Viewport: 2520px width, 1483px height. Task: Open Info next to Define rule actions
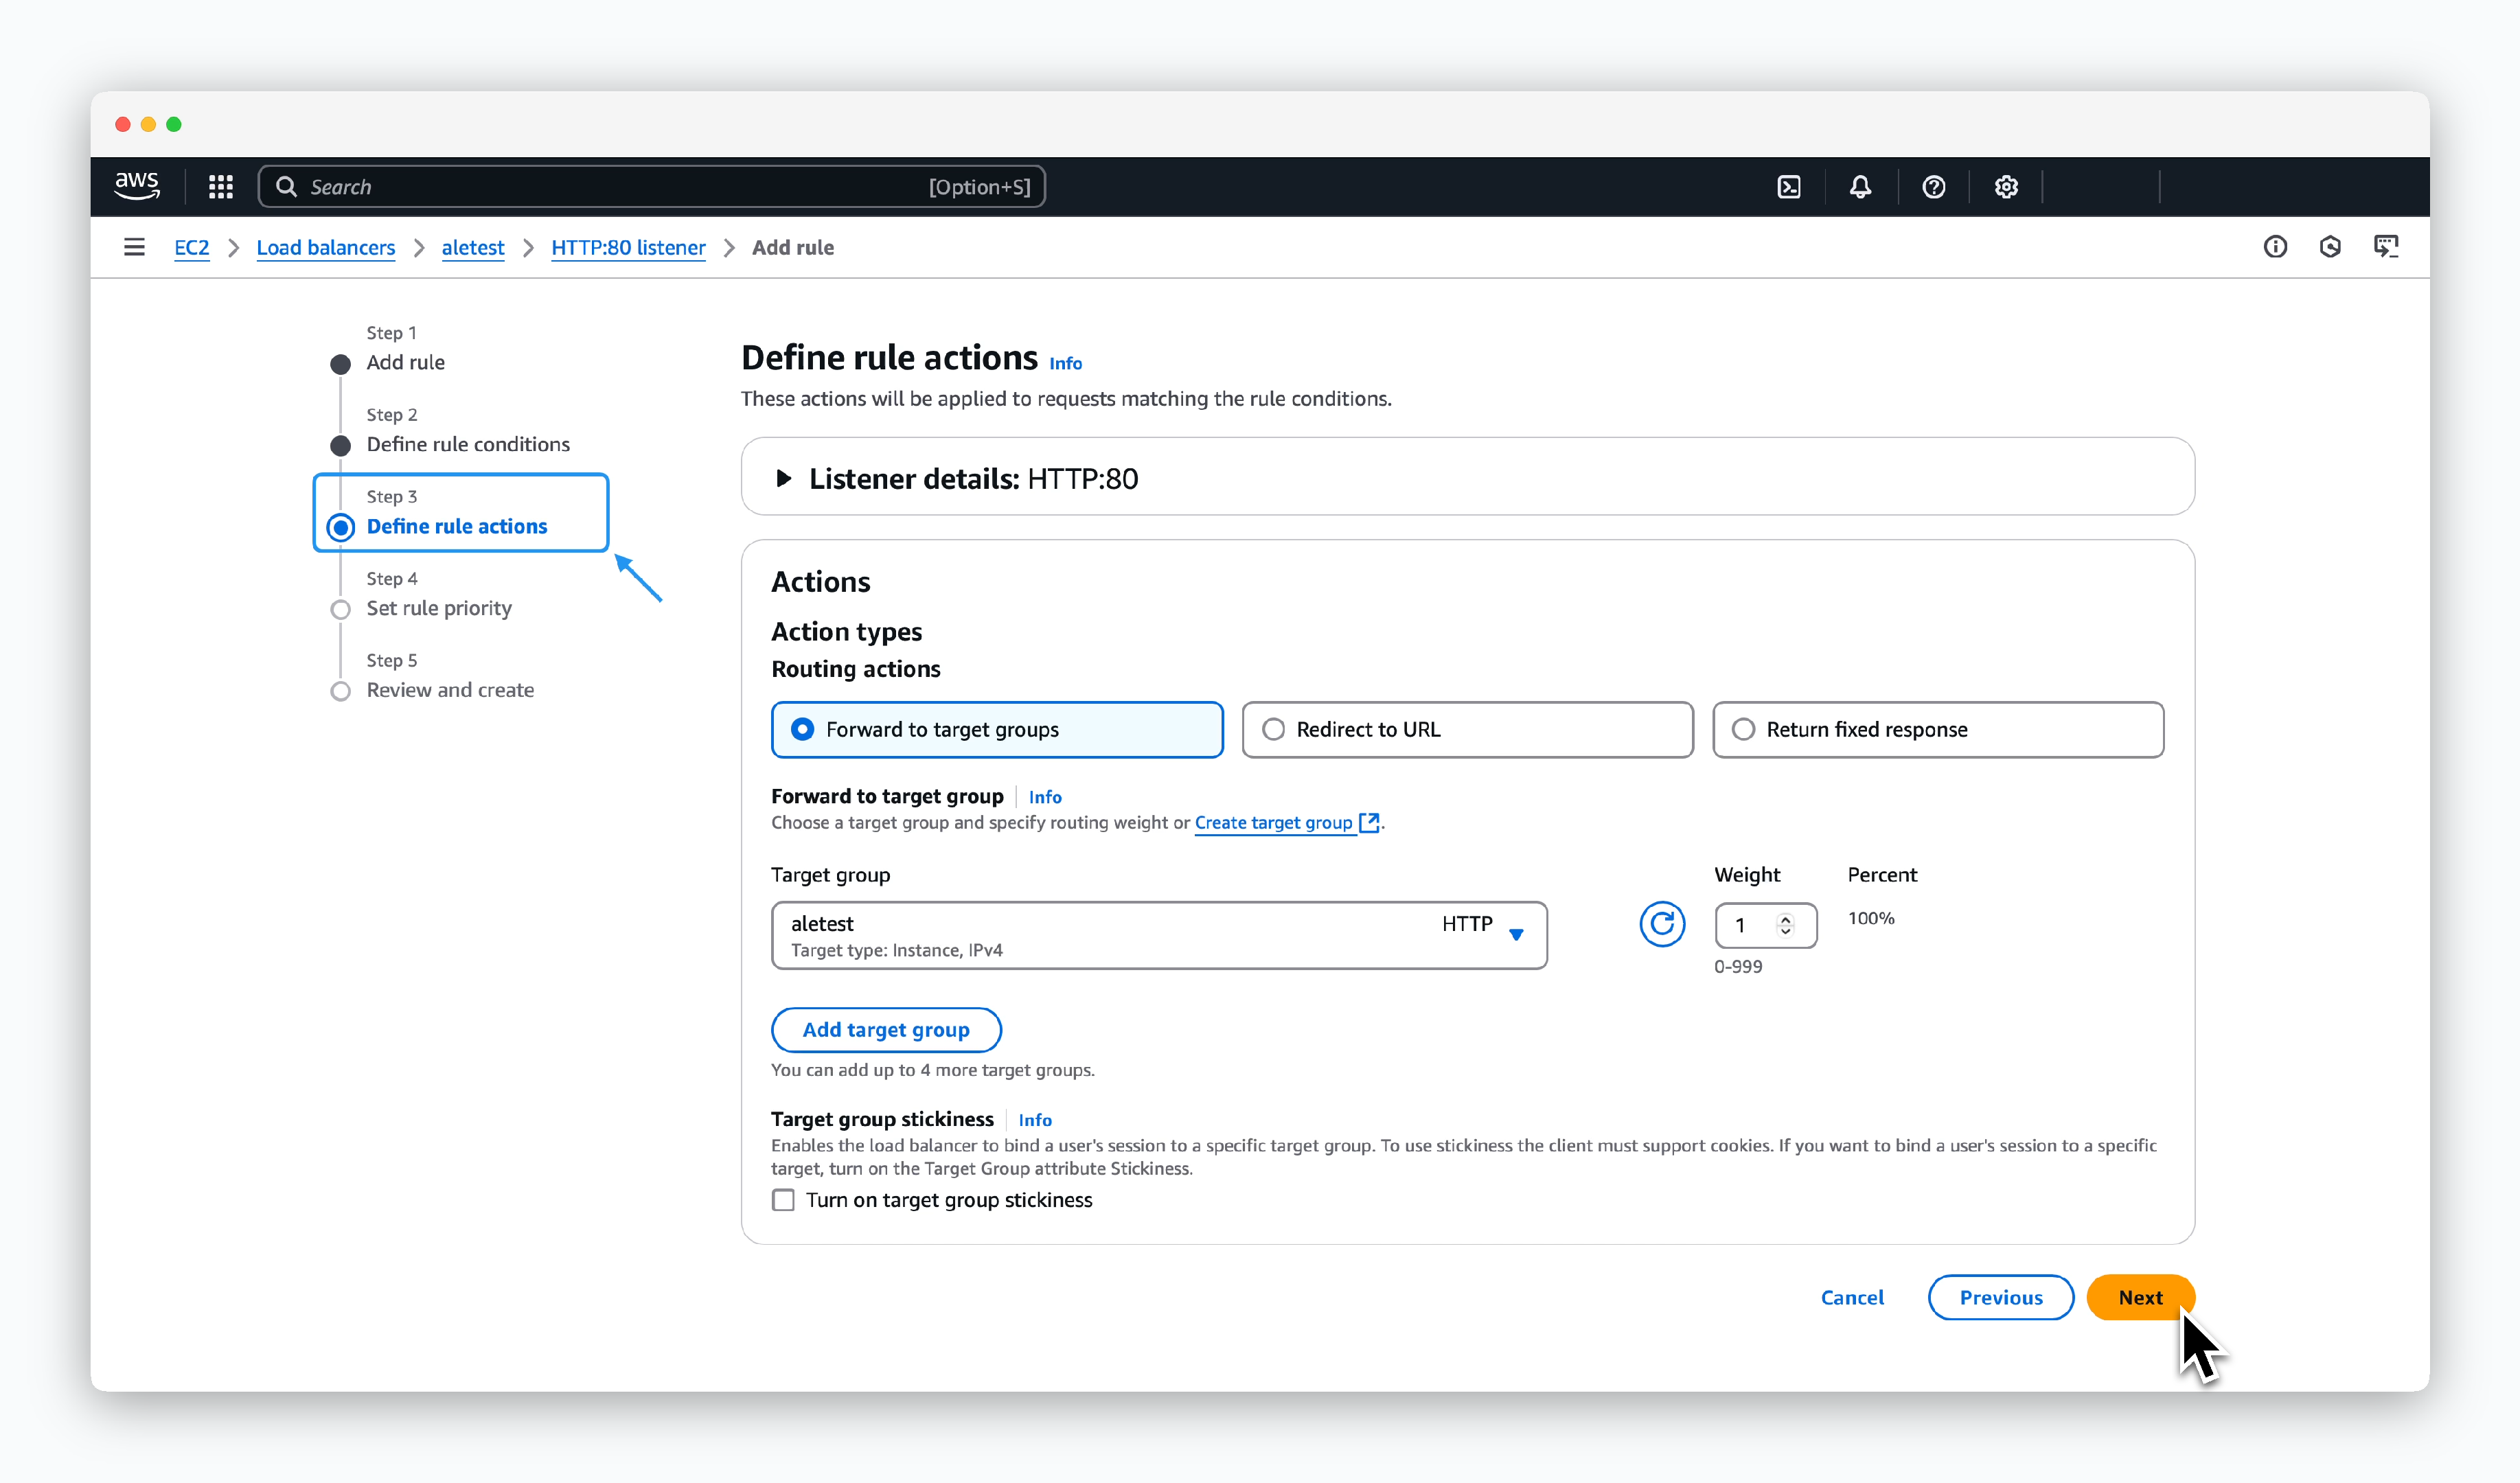click(1065, 363)
